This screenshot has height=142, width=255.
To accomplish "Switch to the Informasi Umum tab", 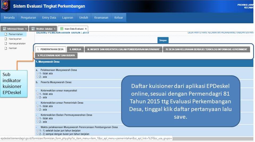I will coord(14,29).
